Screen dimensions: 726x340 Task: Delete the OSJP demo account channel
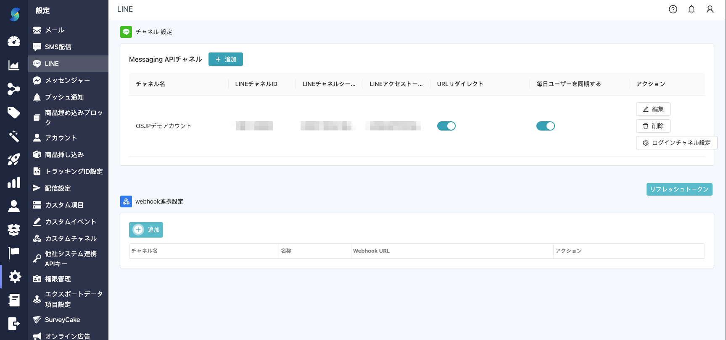(653, 126)
